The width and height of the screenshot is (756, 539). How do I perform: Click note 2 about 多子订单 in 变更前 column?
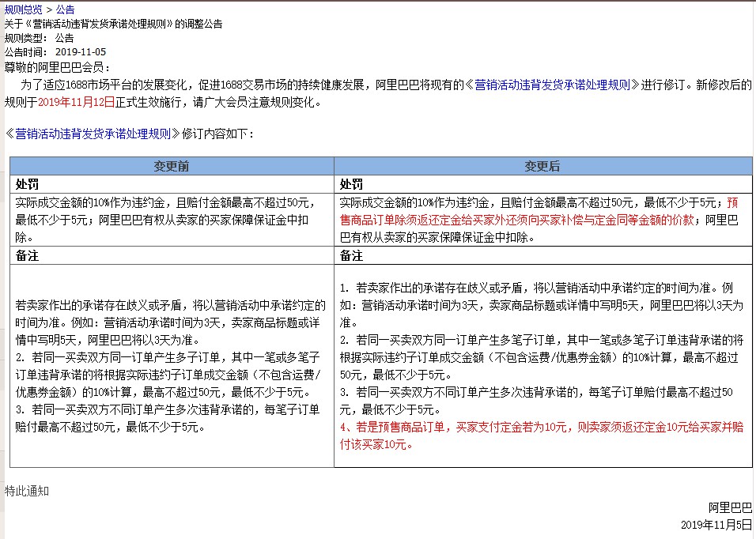pyautogui.click(x=168, y=375)
